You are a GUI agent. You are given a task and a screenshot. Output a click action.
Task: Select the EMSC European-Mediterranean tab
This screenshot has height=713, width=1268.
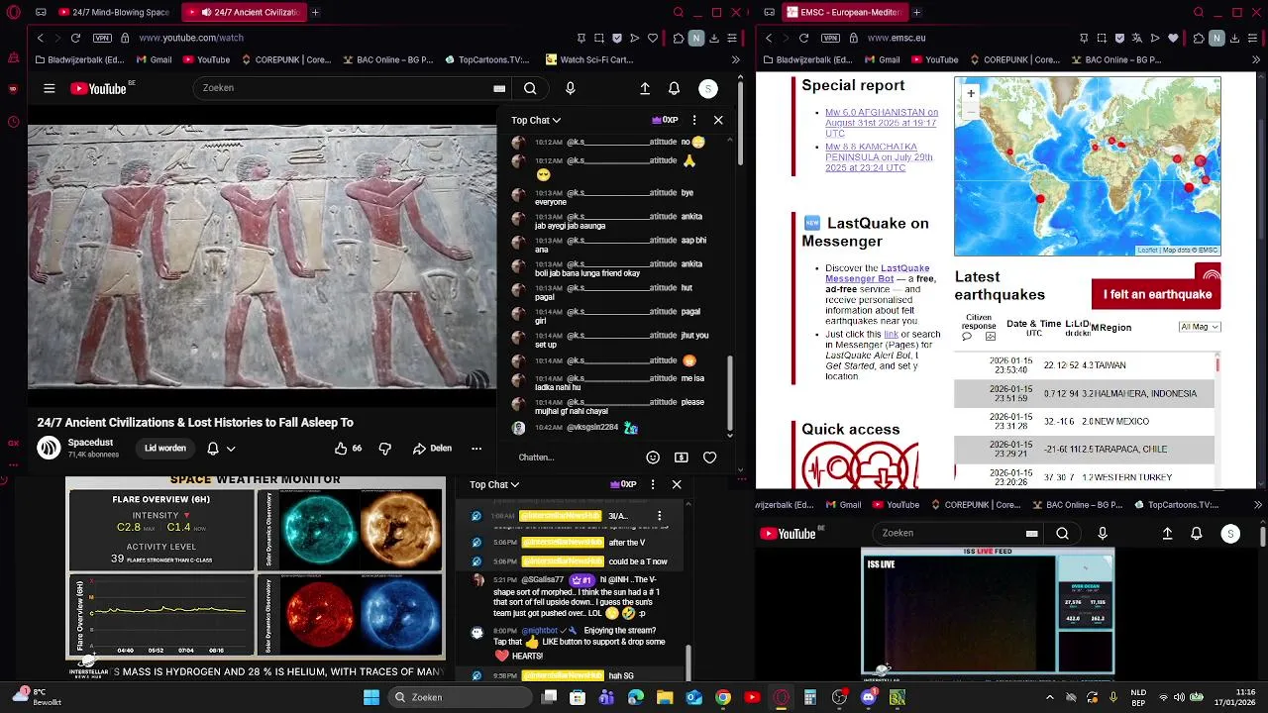tap(843, 12)
